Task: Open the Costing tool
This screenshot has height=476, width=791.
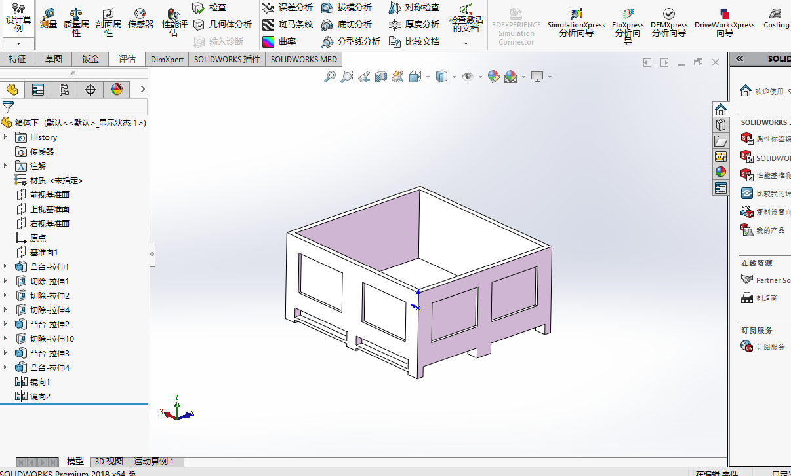Action: pyautogui.click(x=776, y=18)
